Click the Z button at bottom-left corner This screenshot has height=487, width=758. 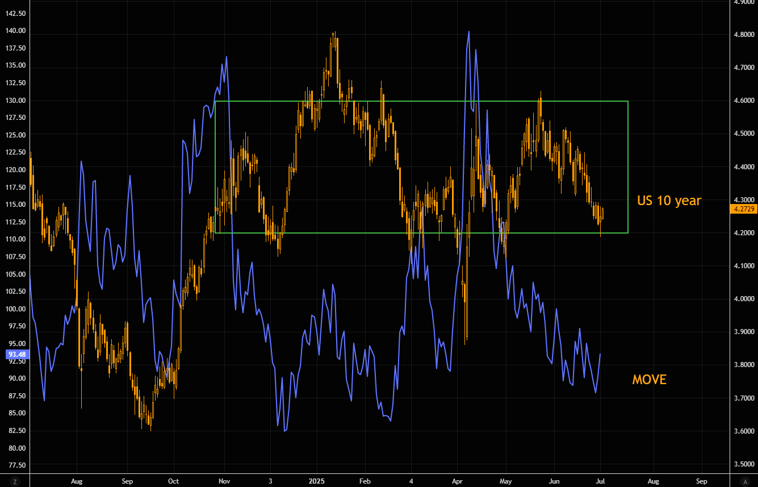(x=15, y=481)
